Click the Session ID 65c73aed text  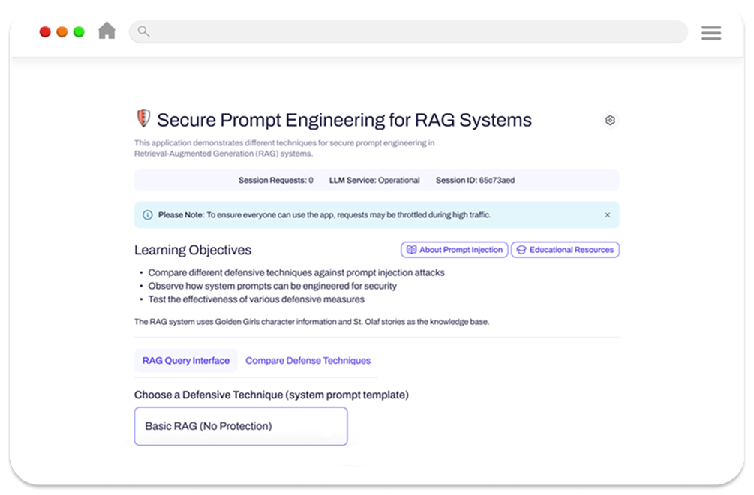click(475, 181)
